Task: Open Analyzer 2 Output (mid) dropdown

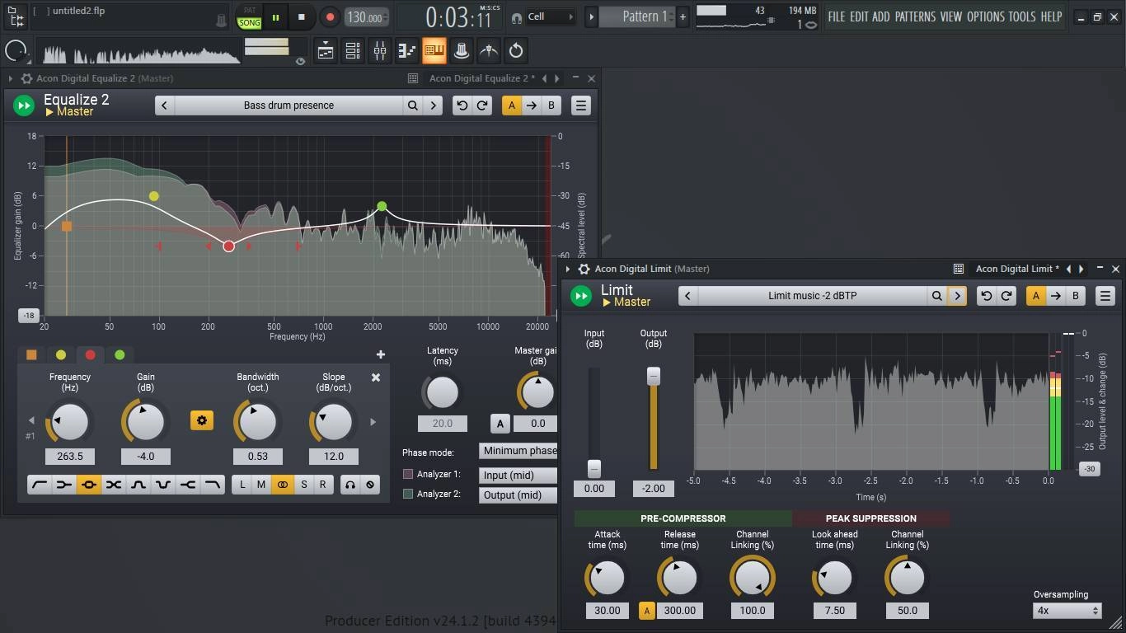Action: click(518, 495)
